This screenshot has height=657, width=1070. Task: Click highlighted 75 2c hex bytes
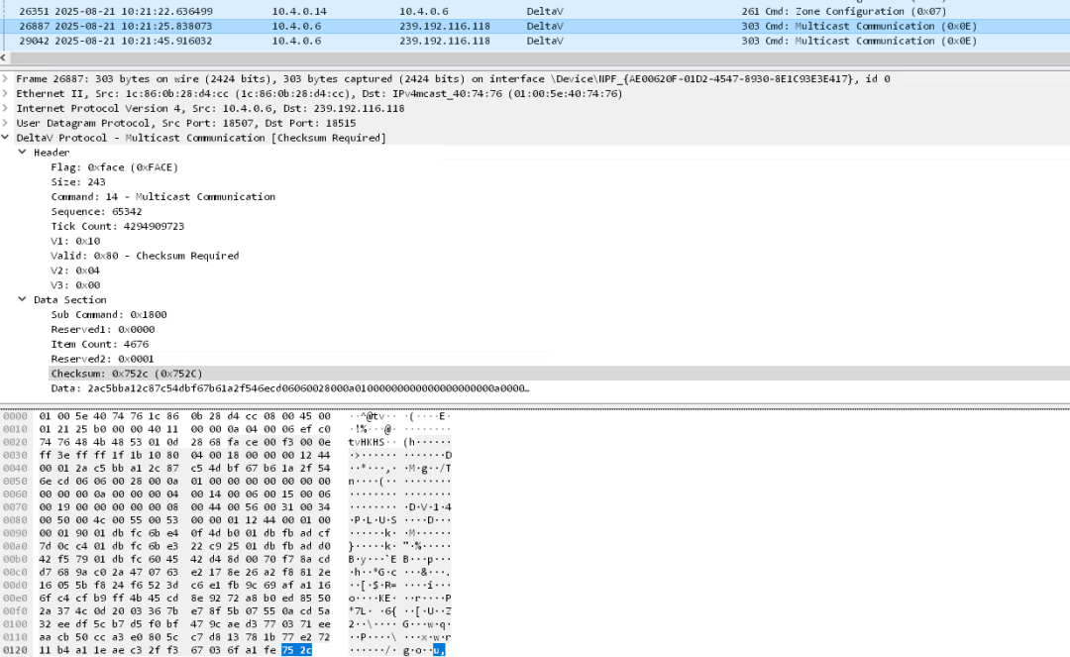pos(295,649)
